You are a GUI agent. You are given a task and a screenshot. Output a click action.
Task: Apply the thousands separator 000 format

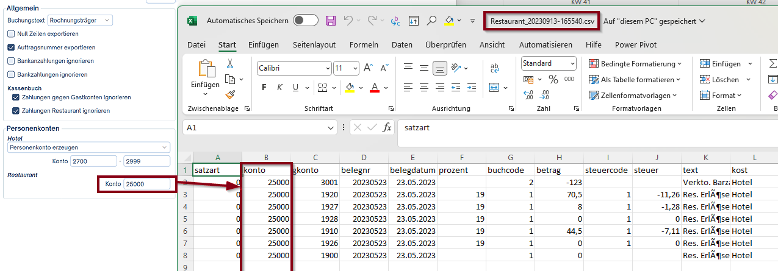pyautogui.click(x=569, y=79)
